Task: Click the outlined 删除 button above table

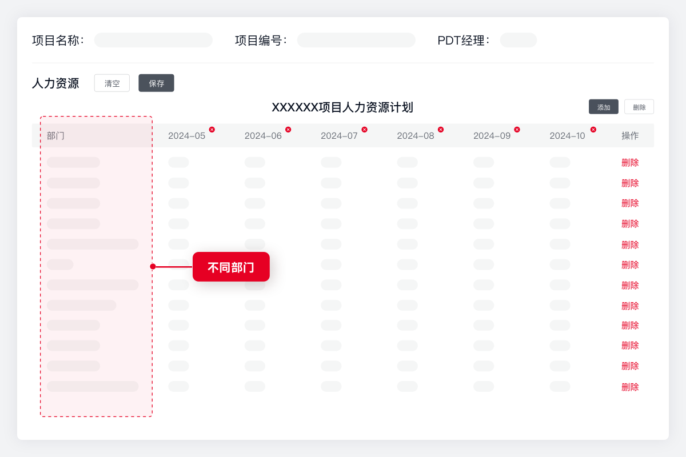Action: 639,107
